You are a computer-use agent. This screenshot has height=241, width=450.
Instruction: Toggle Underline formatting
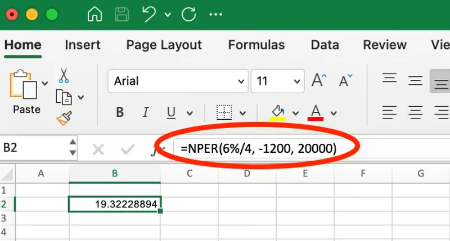tap(170, 112)
